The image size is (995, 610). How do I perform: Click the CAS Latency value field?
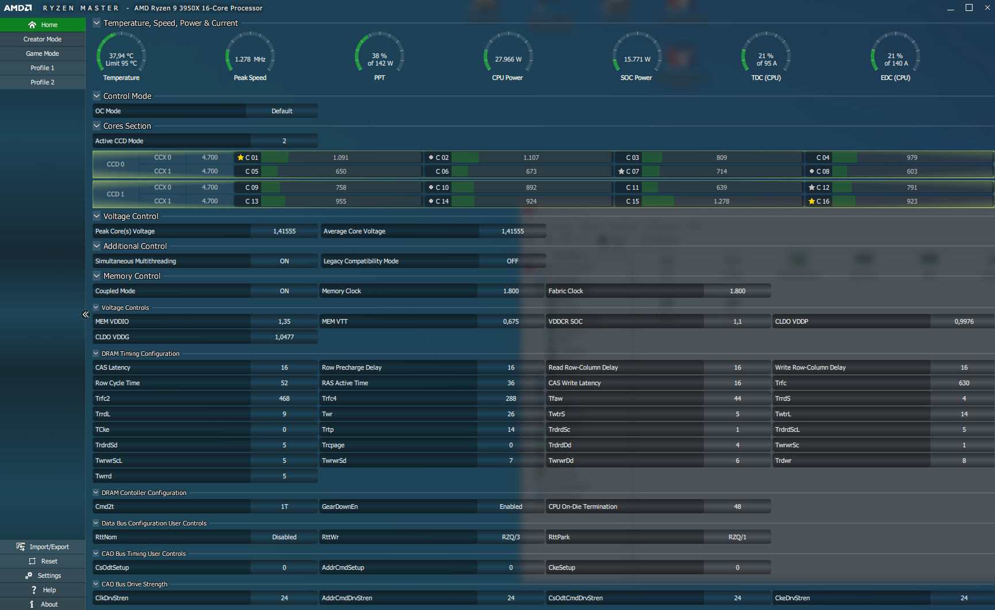[284, 367]
